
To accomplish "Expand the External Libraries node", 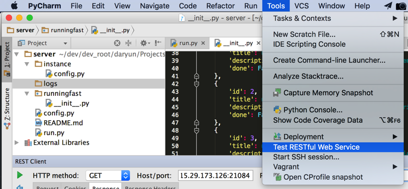I will (17, 143).
